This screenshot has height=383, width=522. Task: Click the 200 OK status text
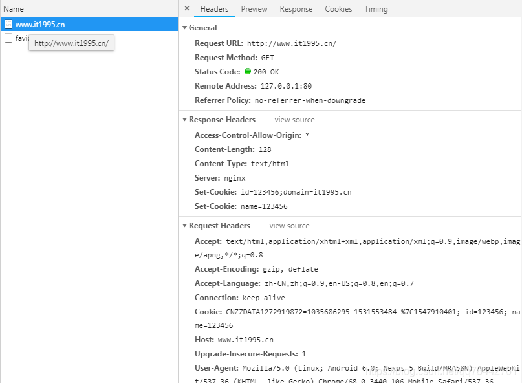pos(266,72)
